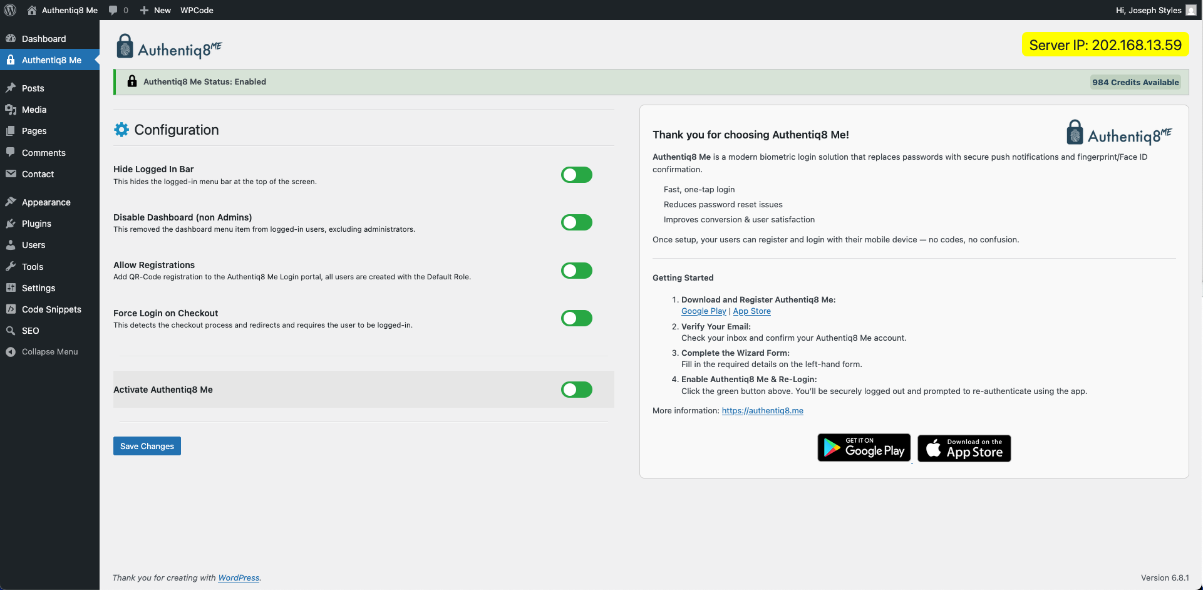Click Authentiq8 Me site name in admin bar
This screenshot has width=1203, height=590.
tap(70, 10)
